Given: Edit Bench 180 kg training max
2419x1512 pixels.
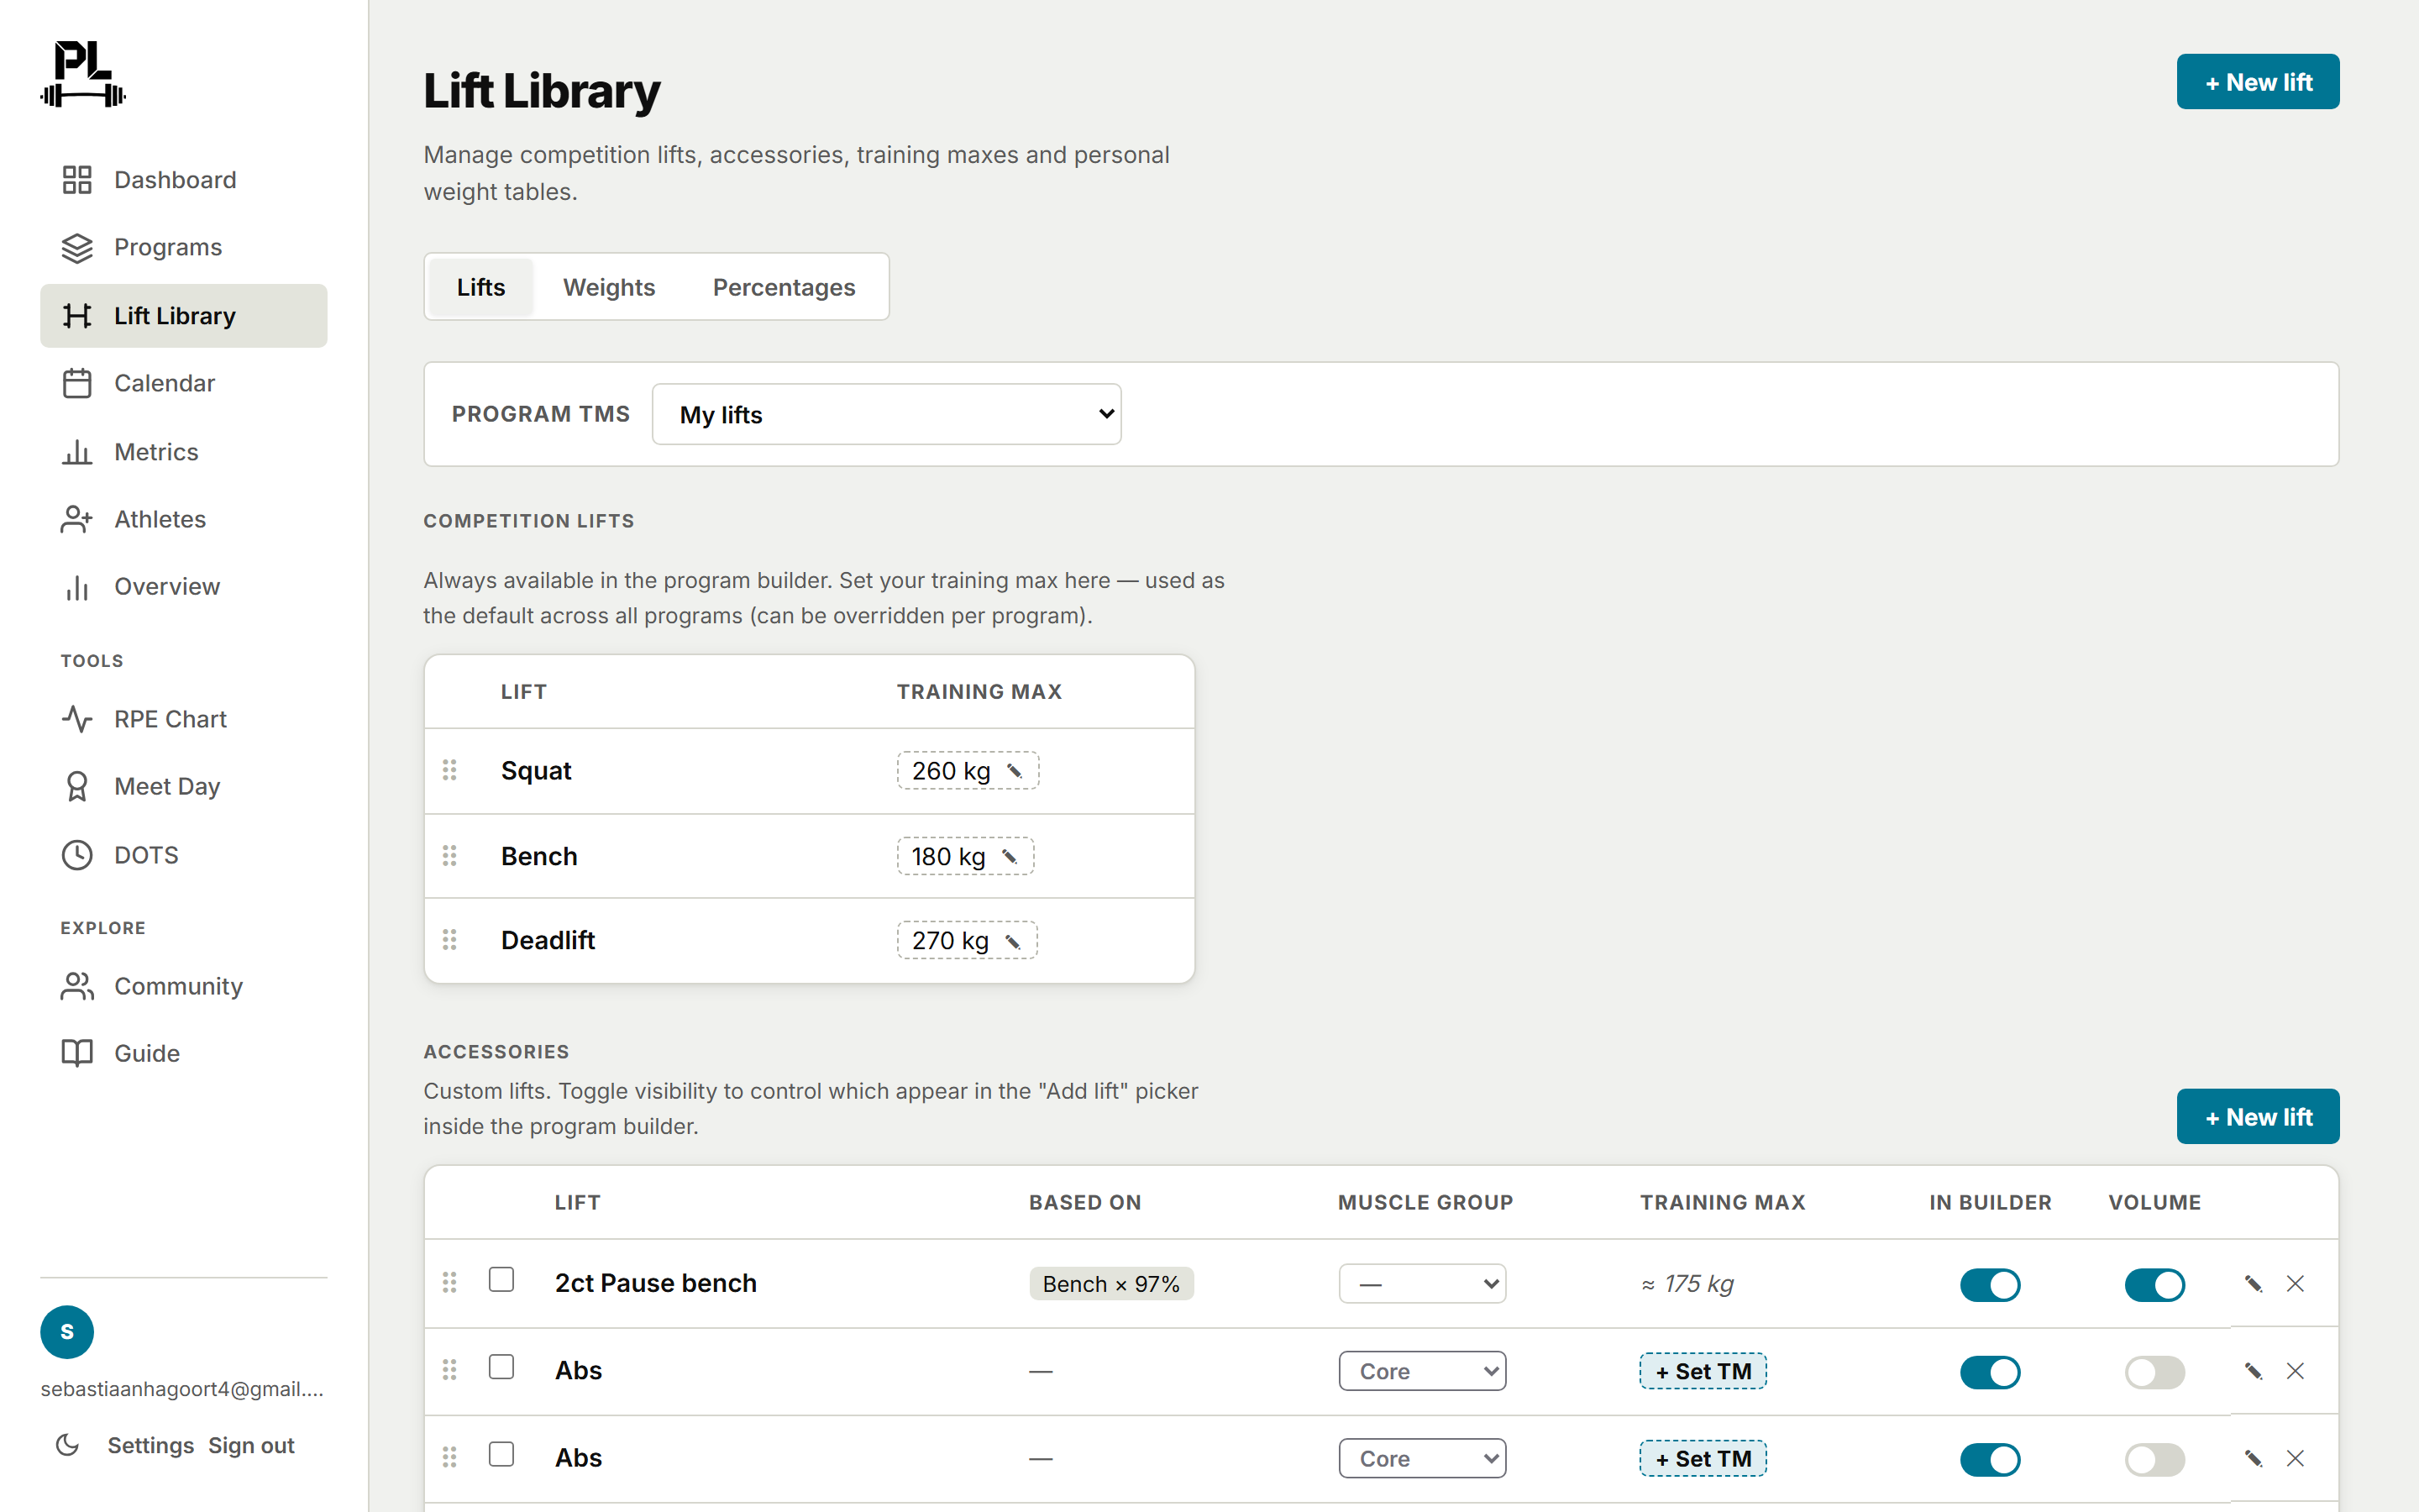Looking at the screenshot, I should click(x=964, y=856).
